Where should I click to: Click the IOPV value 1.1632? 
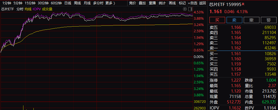point(235,108)
